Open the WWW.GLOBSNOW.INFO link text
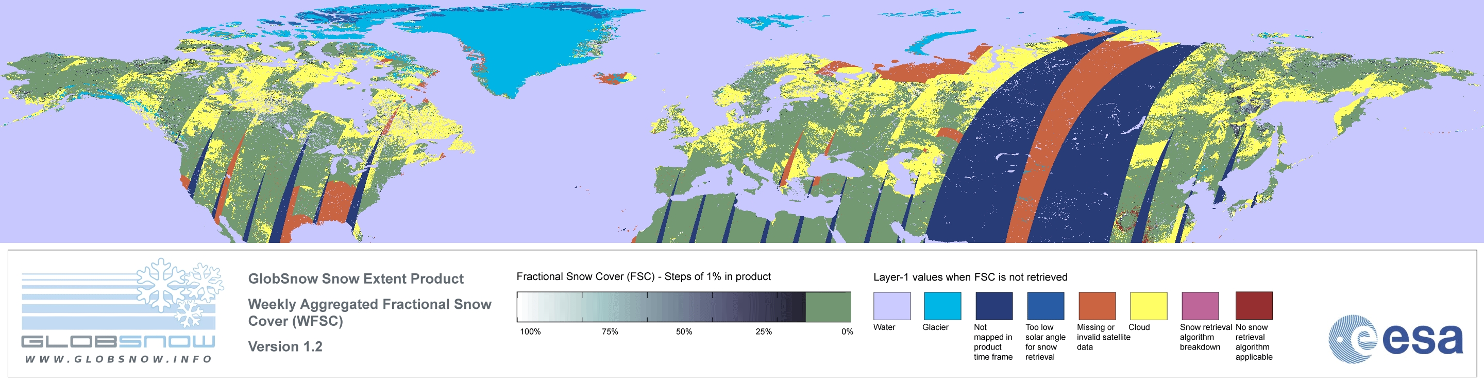This screenshot has height=384, width=1484. coord(119,359)
